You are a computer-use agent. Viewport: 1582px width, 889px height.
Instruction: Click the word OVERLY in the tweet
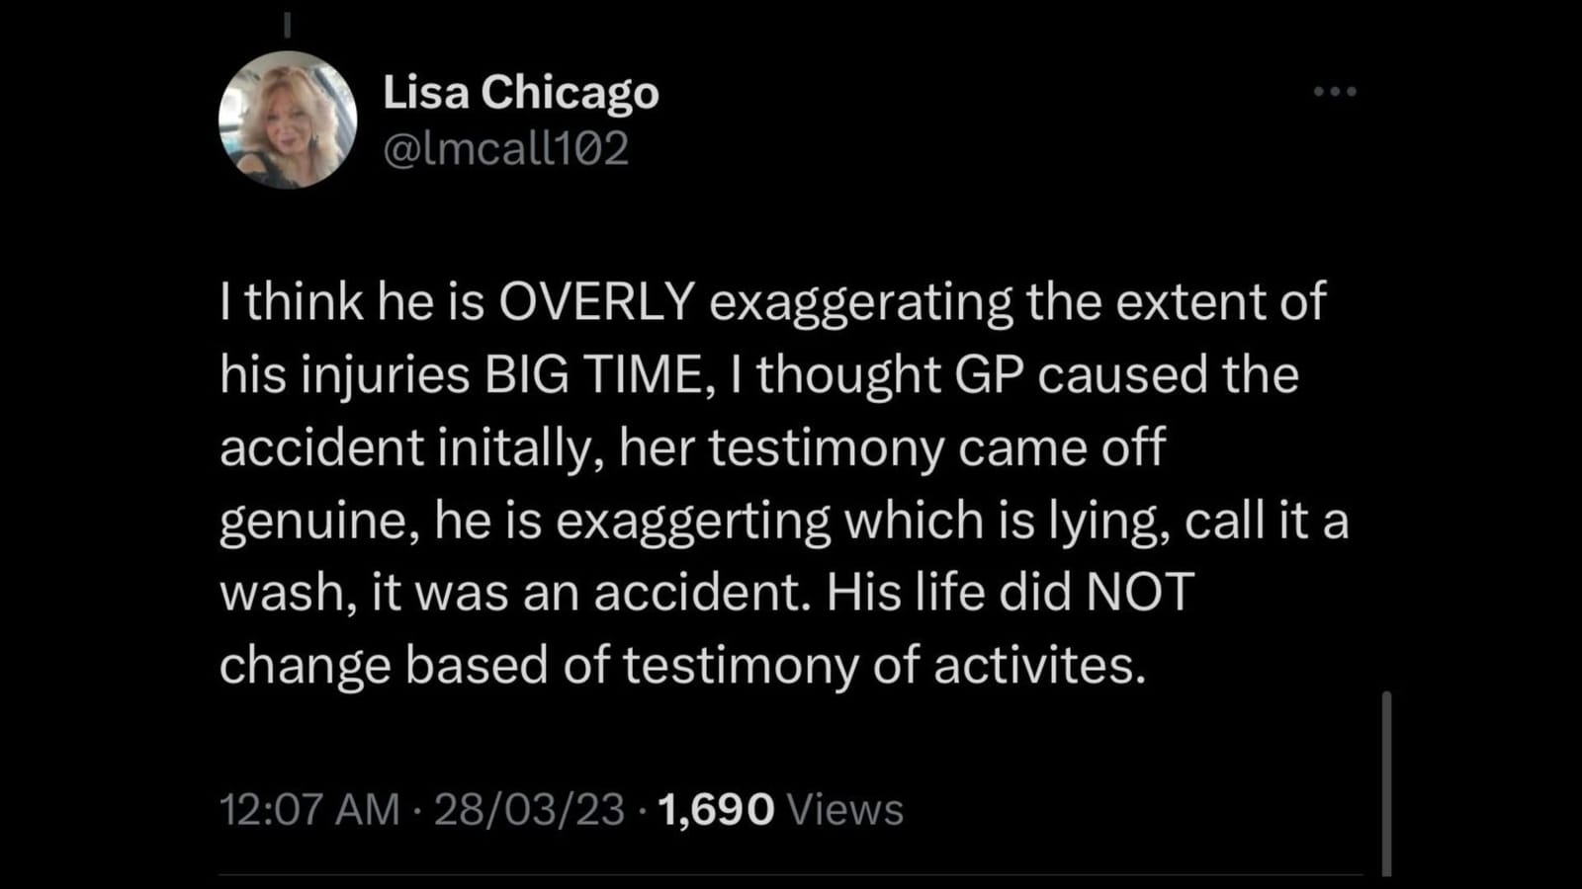(596, 301)
